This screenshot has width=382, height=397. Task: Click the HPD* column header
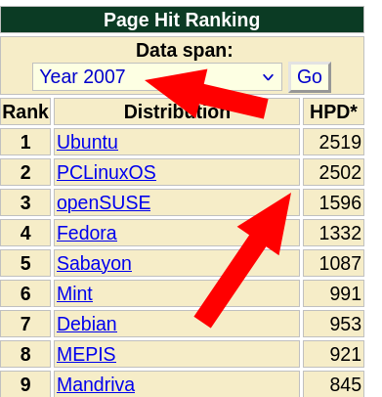point(333,111)
